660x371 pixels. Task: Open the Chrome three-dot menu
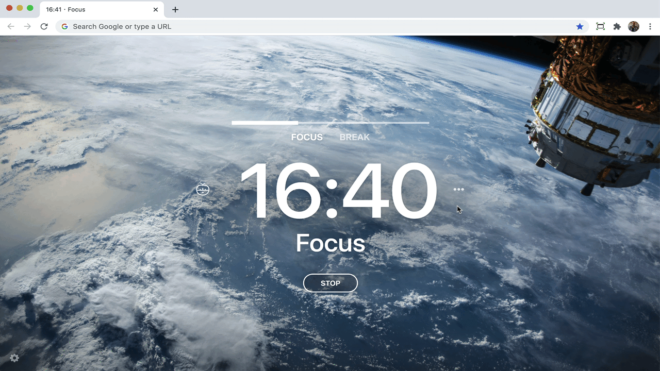[x=650, y=26]
